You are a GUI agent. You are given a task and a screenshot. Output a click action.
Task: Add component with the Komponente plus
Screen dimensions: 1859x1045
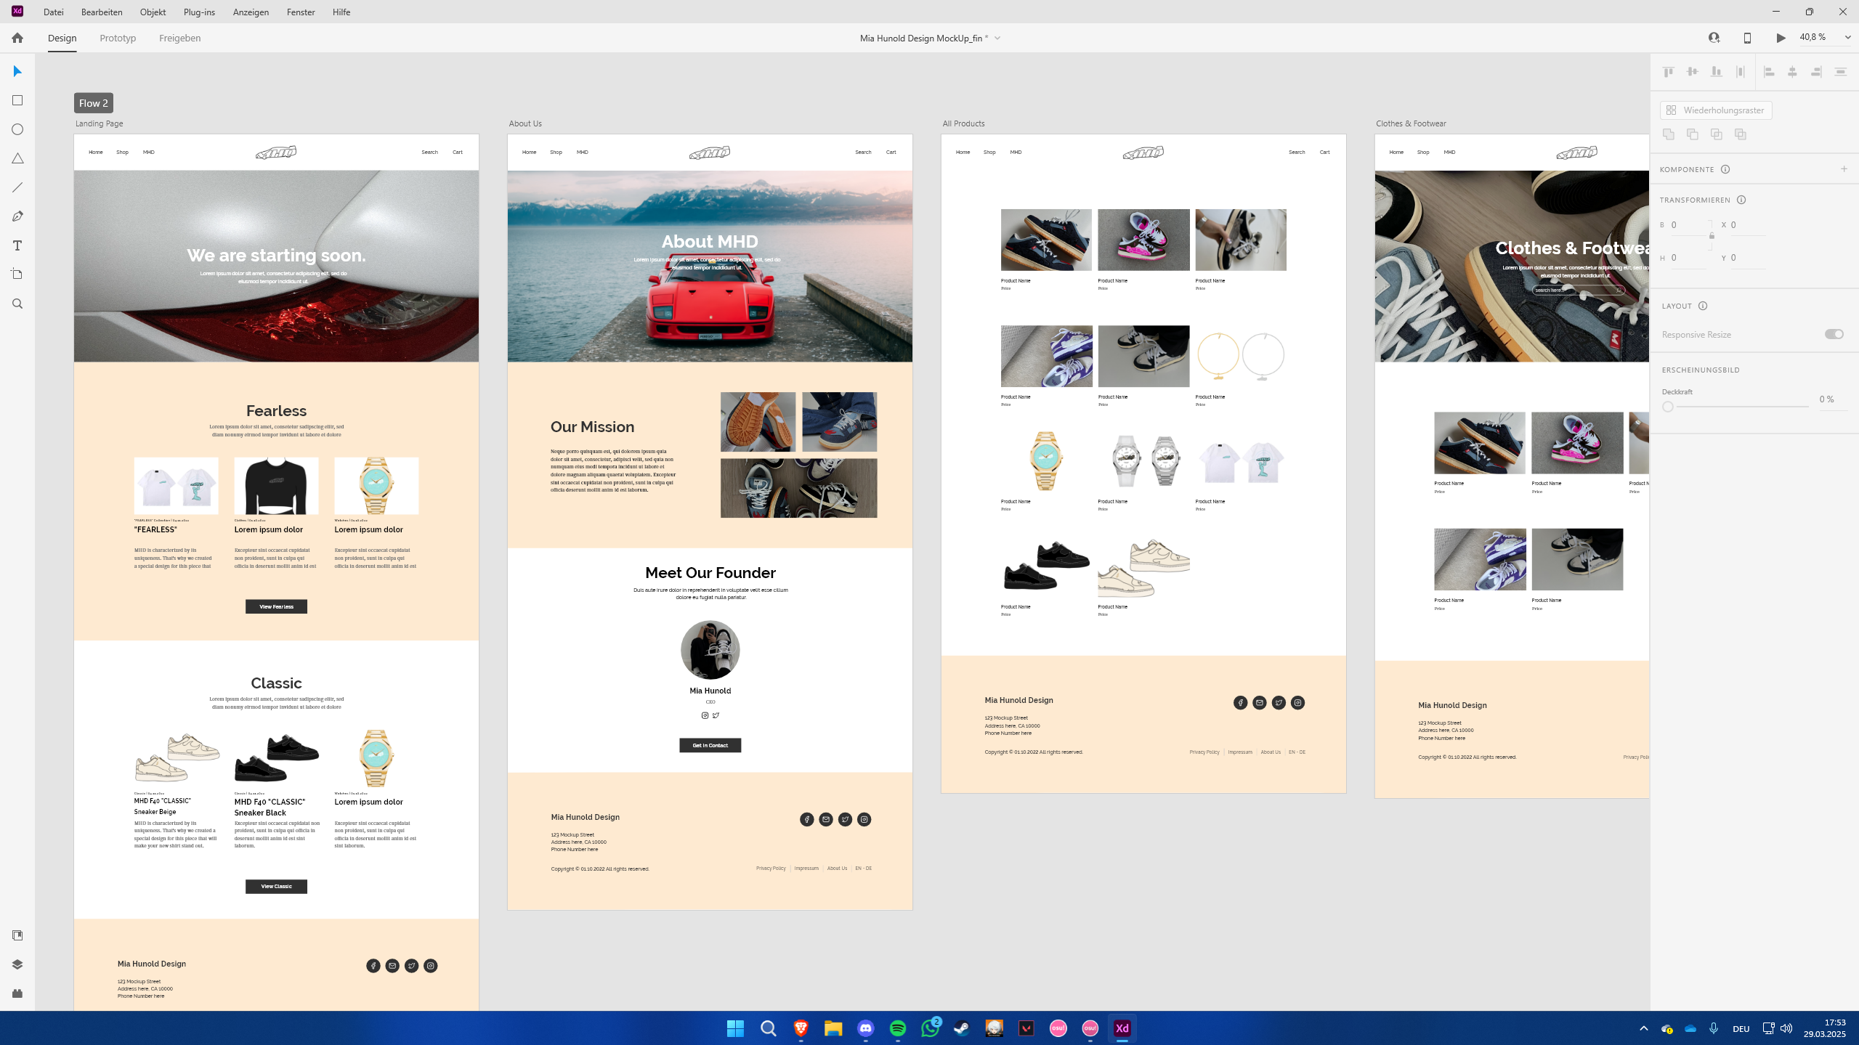[1844, 169]
